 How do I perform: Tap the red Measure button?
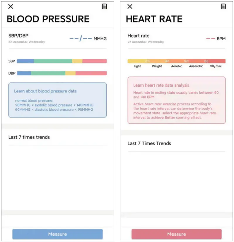176,234
